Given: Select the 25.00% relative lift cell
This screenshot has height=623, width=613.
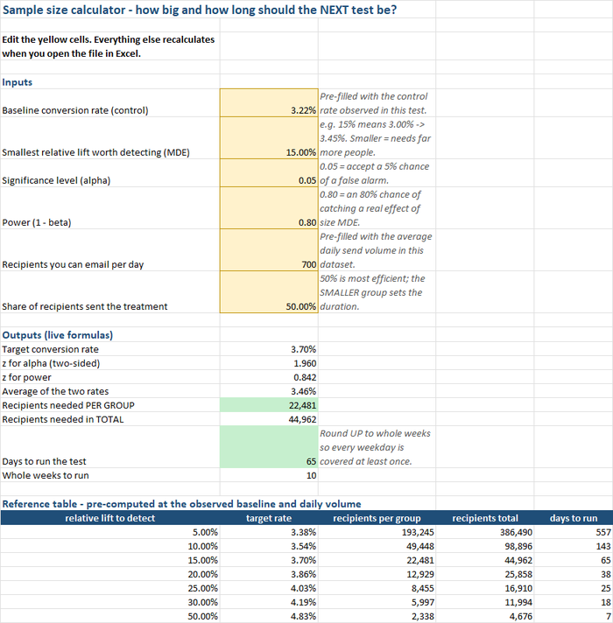Looking at the screenshot, I should coord(110,588).
